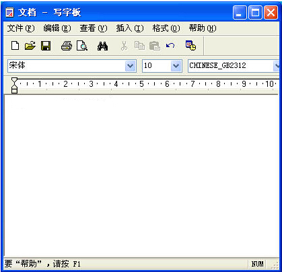Minimize the 写字板 window
282x272 pixels.
click(240, 13)
